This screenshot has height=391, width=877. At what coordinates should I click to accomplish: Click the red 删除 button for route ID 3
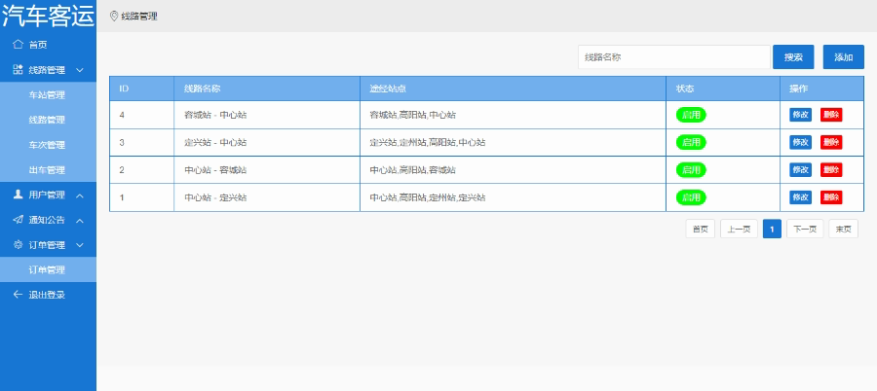click(x=831, y=142)
